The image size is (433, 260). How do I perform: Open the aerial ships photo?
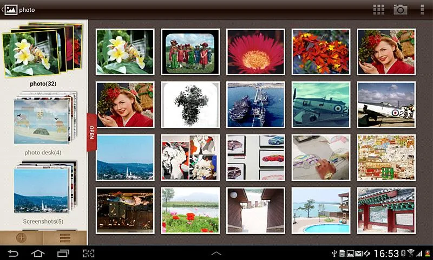[255, 105]
